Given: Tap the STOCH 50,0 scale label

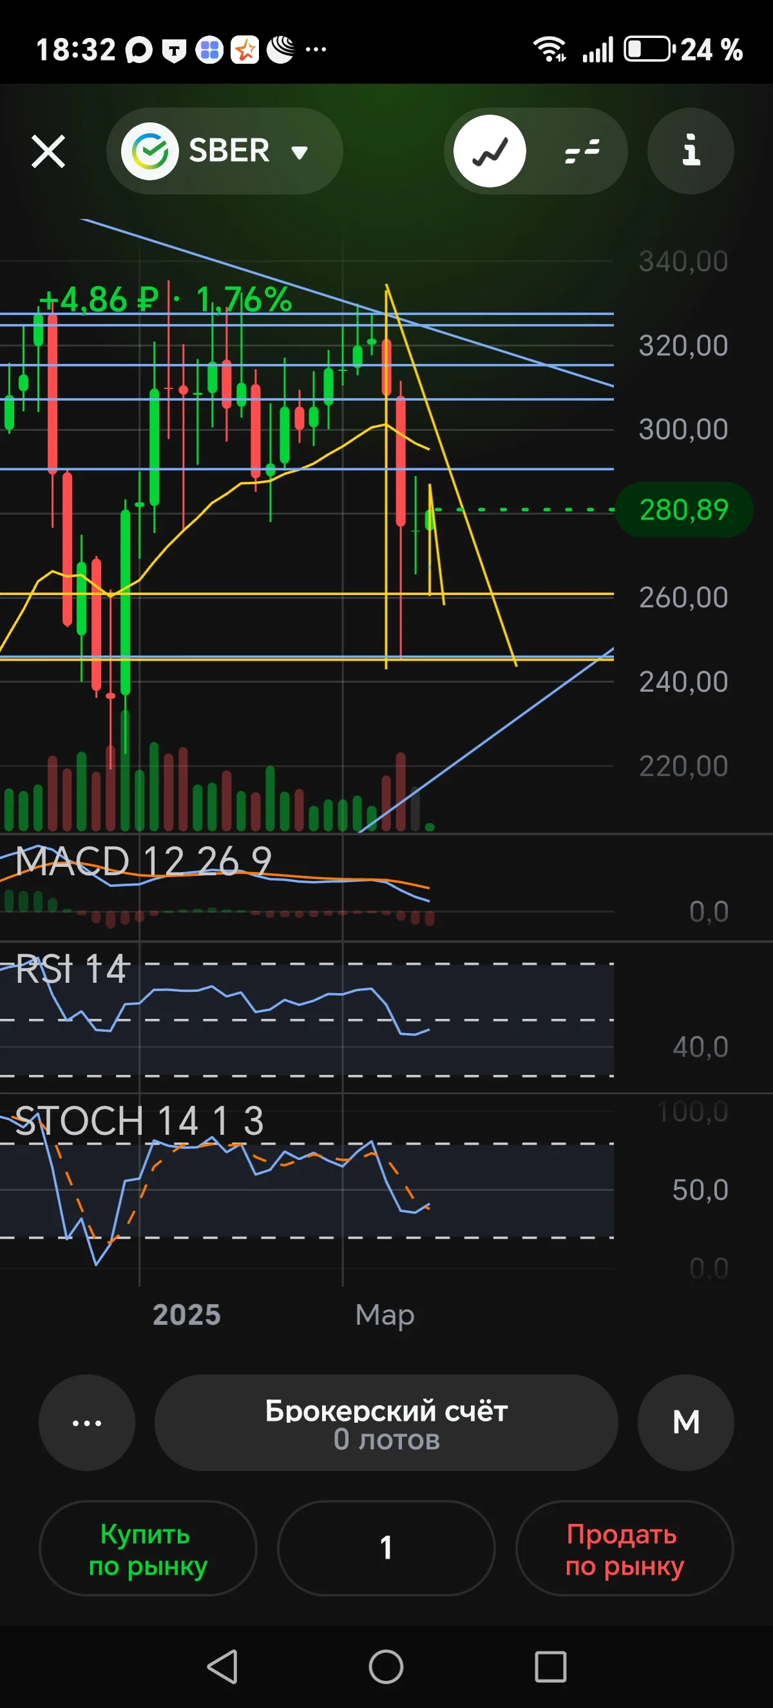Looking at the screenshot, I should click(x=701, y=1190).
